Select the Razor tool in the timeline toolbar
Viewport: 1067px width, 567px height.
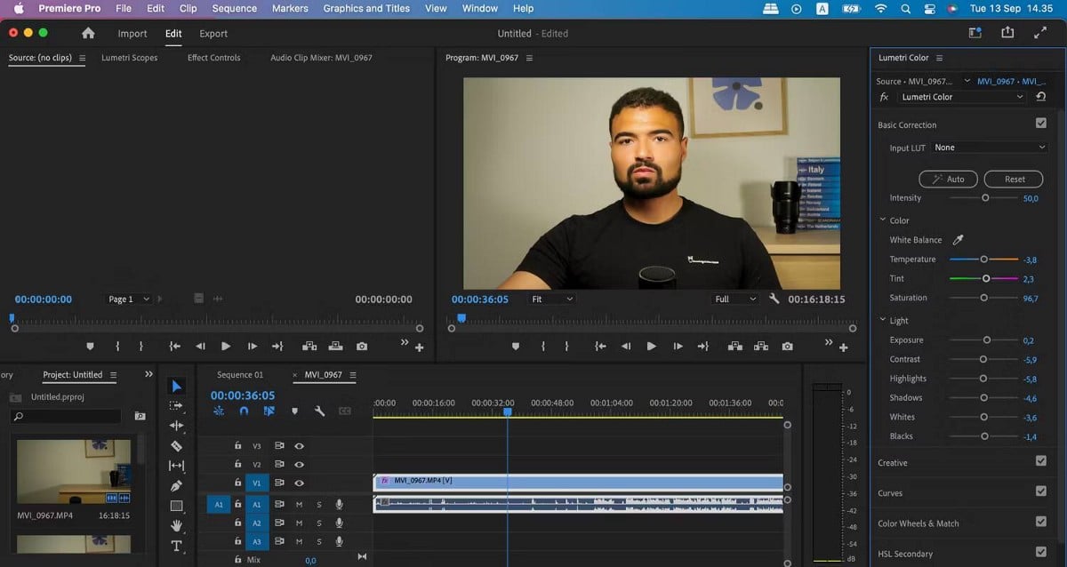pyautogui.click(x=177, y=443)
